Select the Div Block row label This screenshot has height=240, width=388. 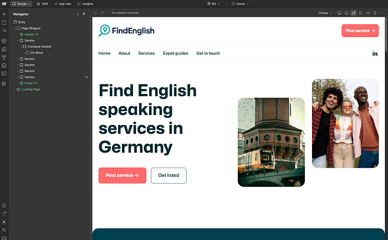pyautogui.click(x=37, y=53)
